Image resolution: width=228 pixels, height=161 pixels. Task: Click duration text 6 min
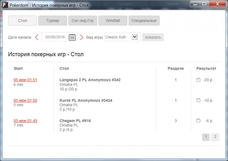point(18,85)
